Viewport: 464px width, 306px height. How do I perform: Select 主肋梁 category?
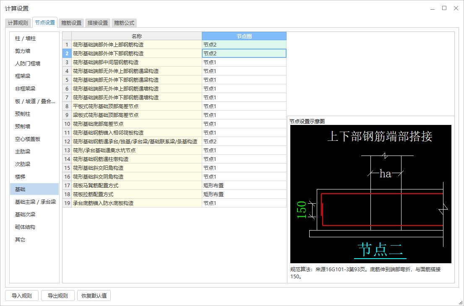coord(34,152)
